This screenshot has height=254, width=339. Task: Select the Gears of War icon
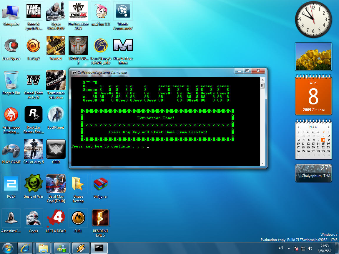click(33, 186)
